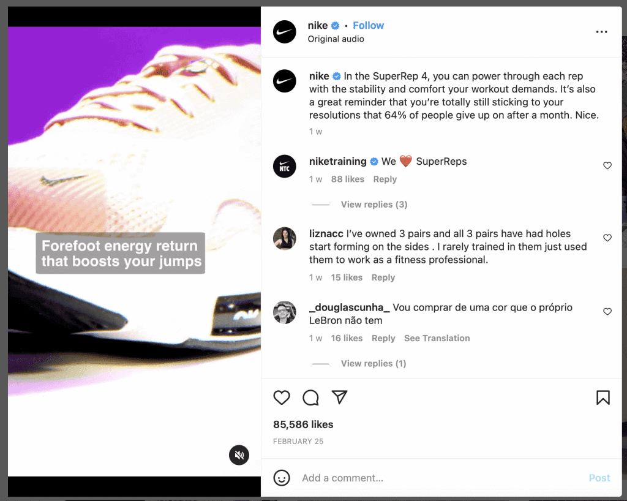
Task: Reply to liznacc's comment
Action: (383, 277)
